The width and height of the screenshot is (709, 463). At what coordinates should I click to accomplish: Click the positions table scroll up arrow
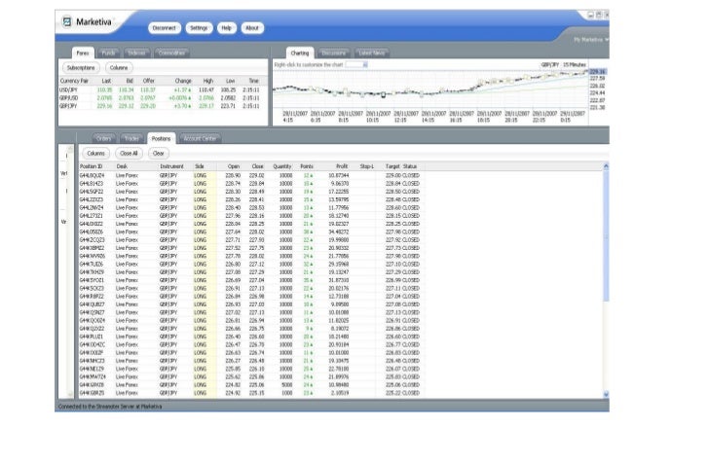click(x=606, y=166)
